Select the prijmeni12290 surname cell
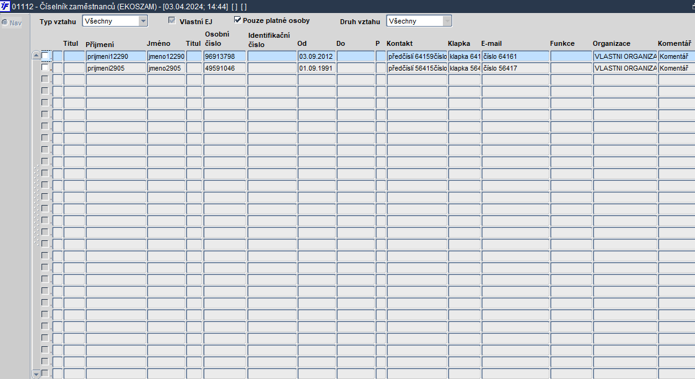Screen dimensions: 695x379 point(116,56)
